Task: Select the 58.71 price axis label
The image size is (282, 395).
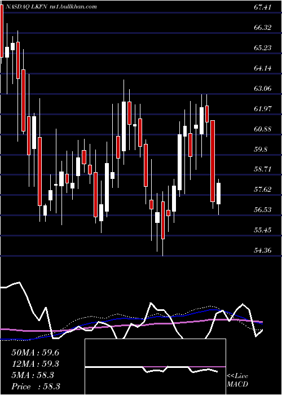Action: click(x=262, y=169)
